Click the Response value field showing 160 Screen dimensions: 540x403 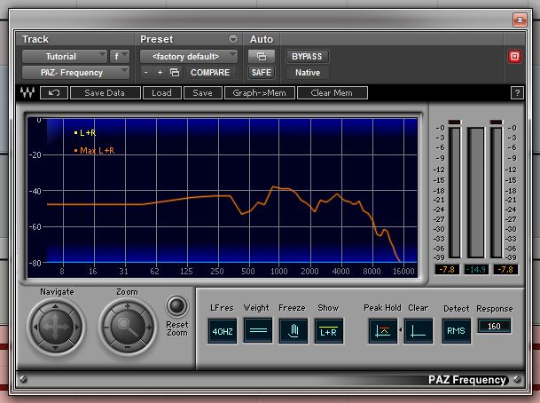[x=493, y=326]
